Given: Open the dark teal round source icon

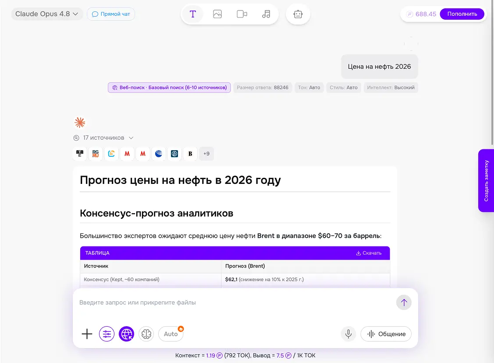Looking at the screenshot, I should [174, 154].
